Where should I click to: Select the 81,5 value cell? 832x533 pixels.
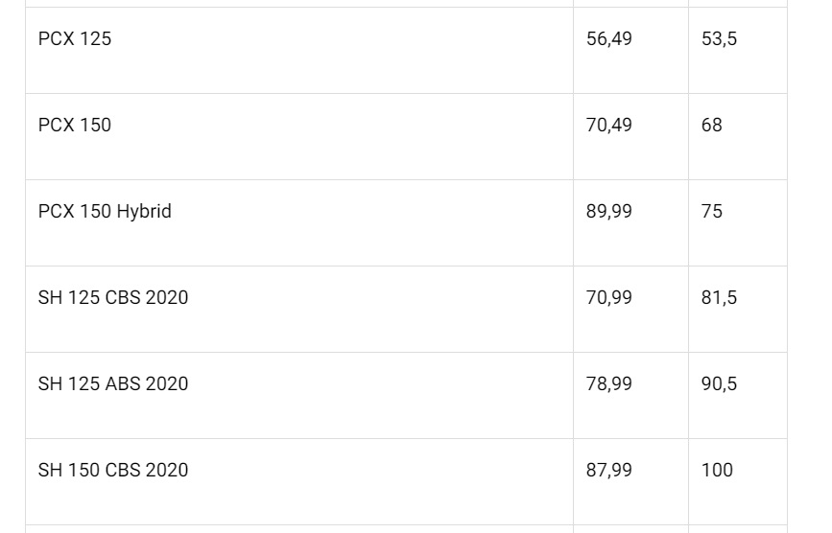click(719, 298)
